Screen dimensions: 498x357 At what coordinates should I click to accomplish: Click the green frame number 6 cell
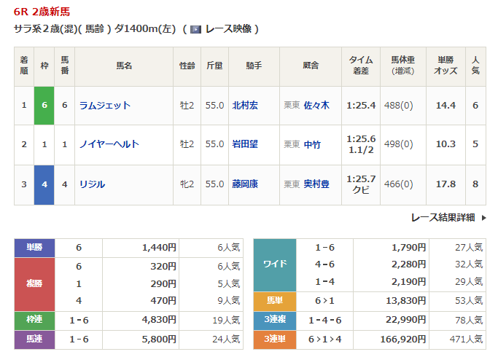tap(44, 106)
